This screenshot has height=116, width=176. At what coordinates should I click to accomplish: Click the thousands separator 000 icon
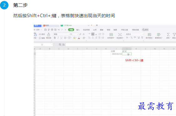135,38
